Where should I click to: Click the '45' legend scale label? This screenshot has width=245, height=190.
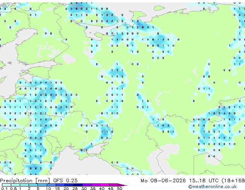point(111,188)
